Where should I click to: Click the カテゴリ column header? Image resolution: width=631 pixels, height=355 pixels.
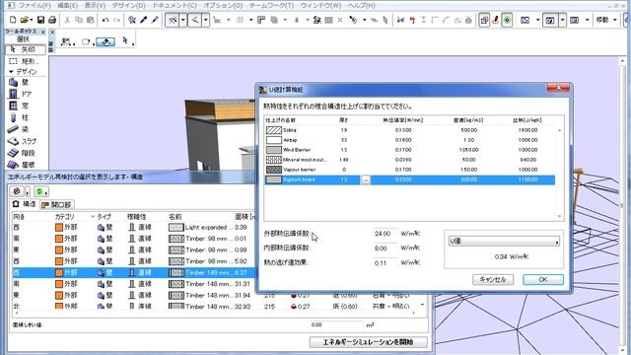tap(65, 217)
